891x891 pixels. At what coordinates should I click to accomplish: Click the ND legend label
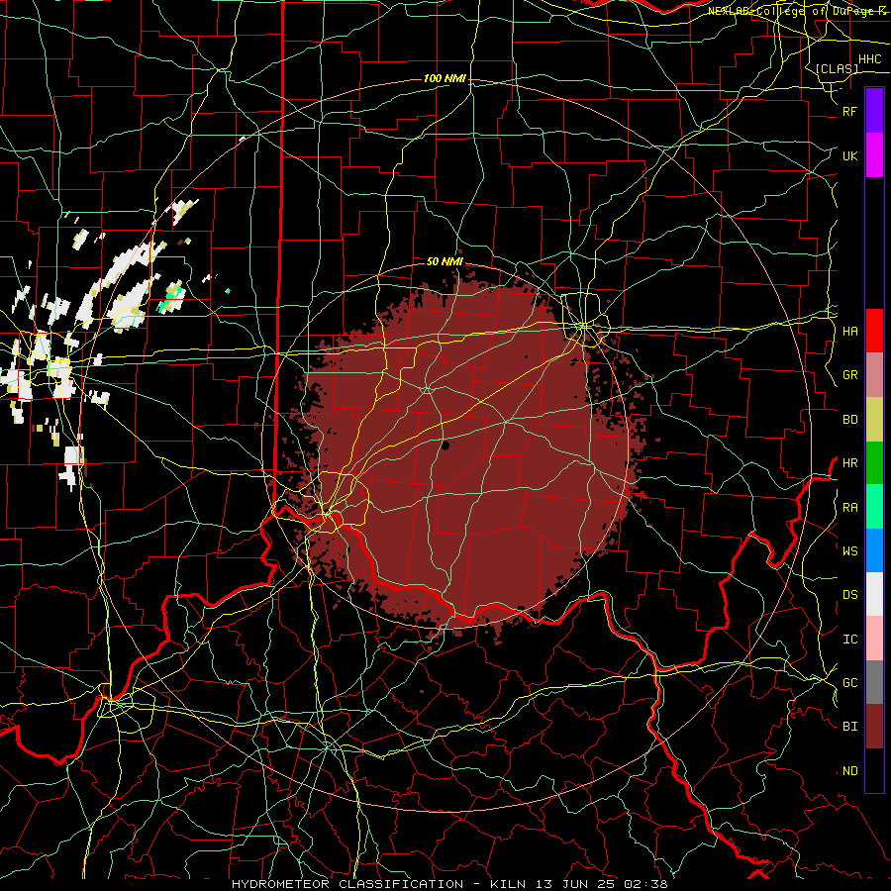pyautogui.click(x=850, y=771)
